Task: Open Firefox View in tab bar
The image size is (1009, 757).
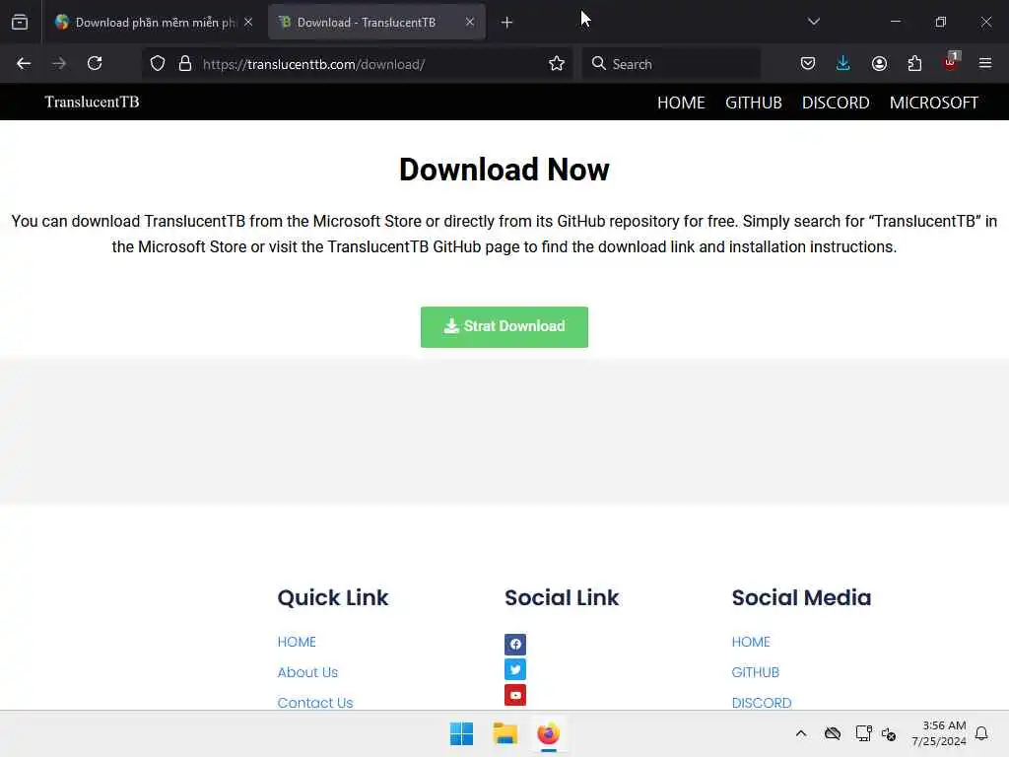Action: tap(20, 22)
